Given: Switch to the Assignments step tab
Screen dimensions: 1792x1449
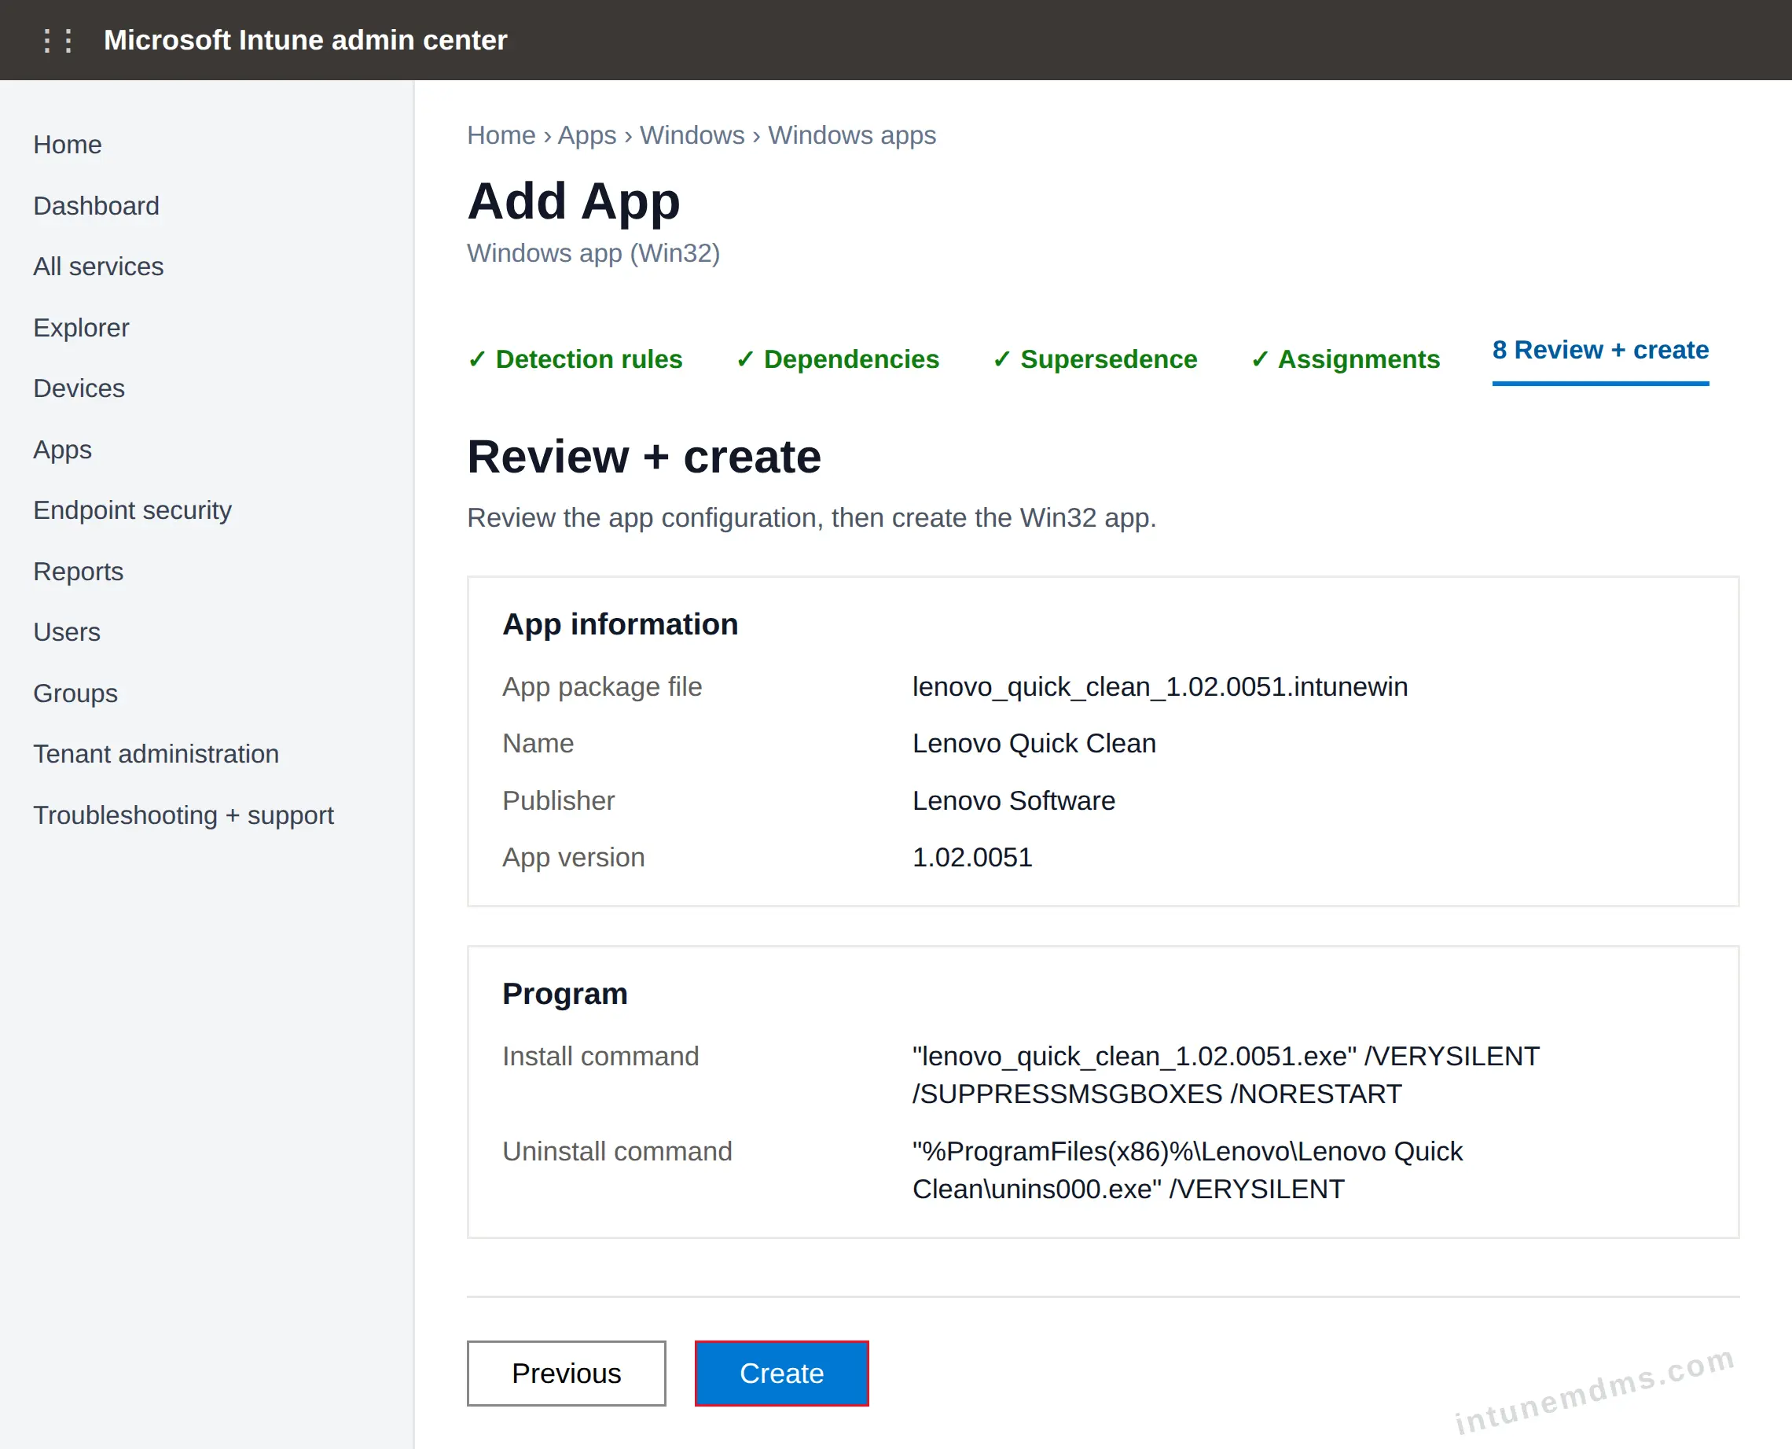Looking at the screenshot, I should [x=1345, y=359].
